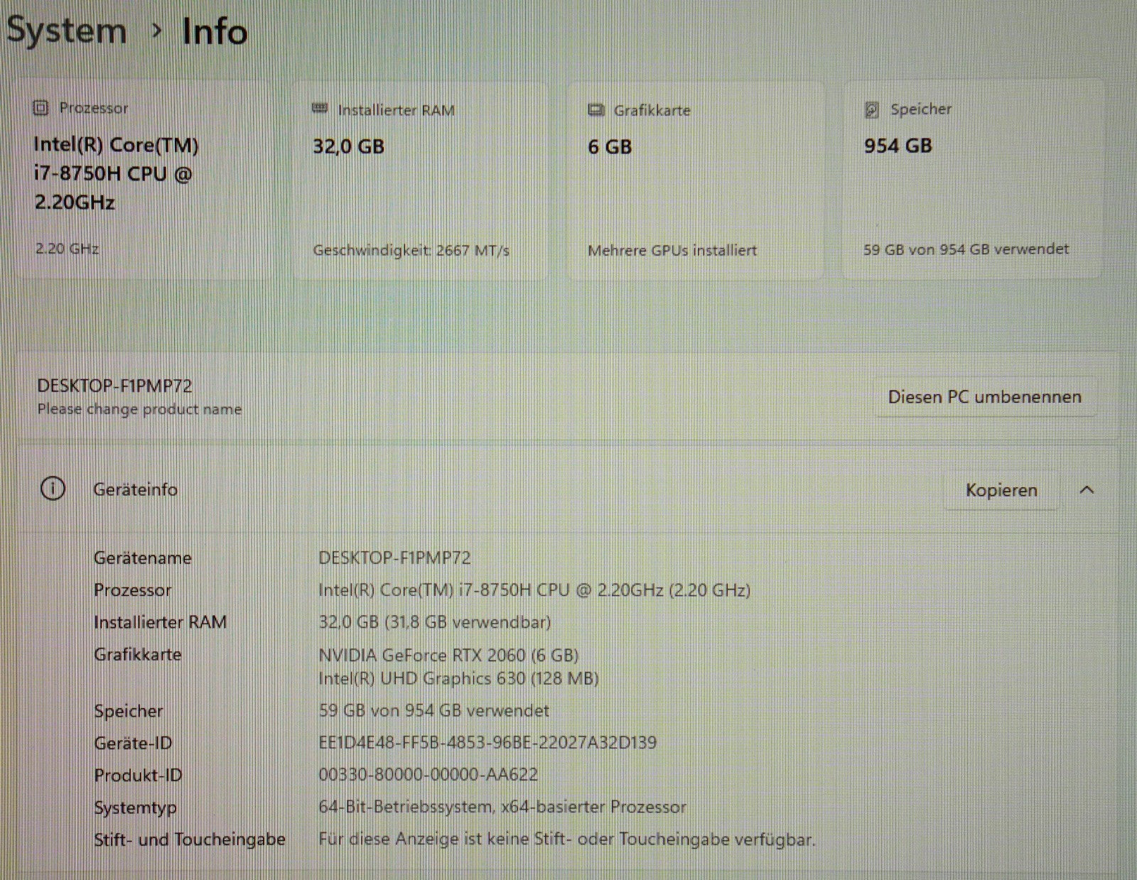Screen dimensions: 1137x880
Task: Open the Prozessor summary card
Action: (x=144, y=179)
